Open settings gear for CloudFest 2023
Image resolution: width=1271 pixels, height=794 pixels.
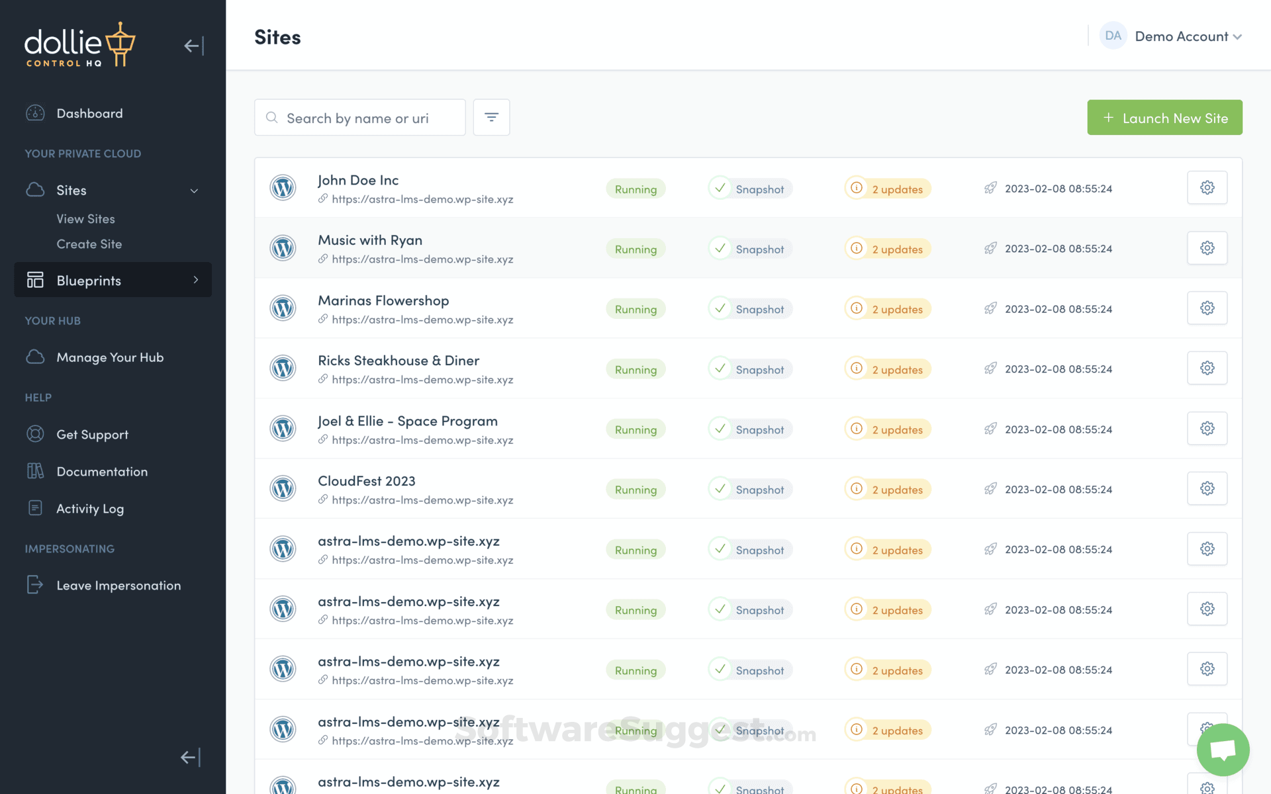click(x=1207, y=489)
